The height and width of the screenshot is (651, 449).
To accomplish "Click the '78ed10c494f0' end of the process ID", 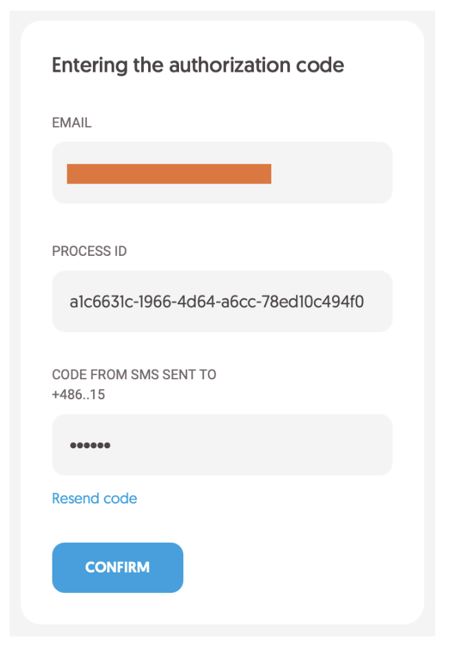I will pyautogui.click(x=320, y=302).
